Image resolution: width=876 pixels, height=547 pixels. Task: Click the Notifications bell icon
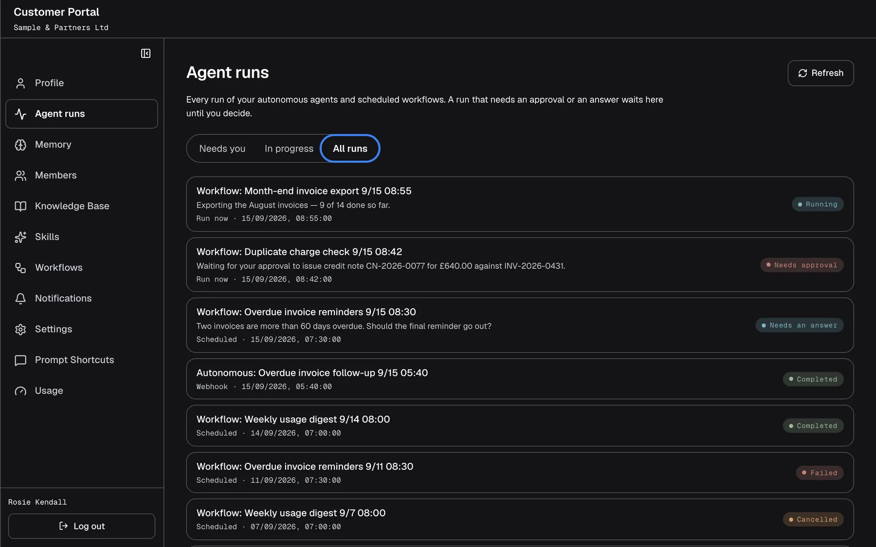point(20,299)
